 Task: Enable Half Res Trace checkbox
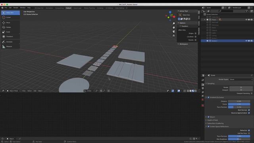click(x=249, y=133)
